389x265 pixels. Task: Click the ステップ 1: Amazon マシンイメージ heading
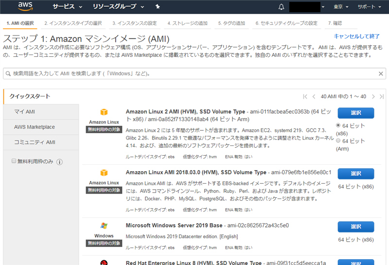(86, 39)
